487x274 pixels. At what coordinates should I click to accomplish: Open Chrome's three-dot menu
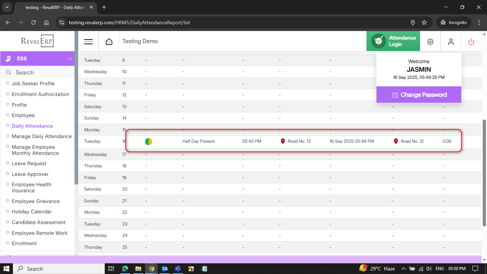[479, 22]
